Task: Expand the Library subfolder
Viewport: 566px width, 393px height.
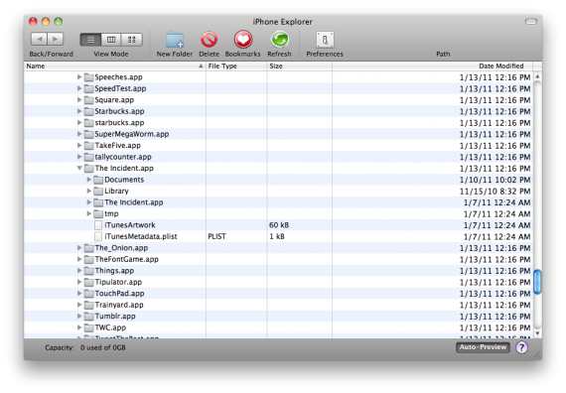Action: point(88,191)
